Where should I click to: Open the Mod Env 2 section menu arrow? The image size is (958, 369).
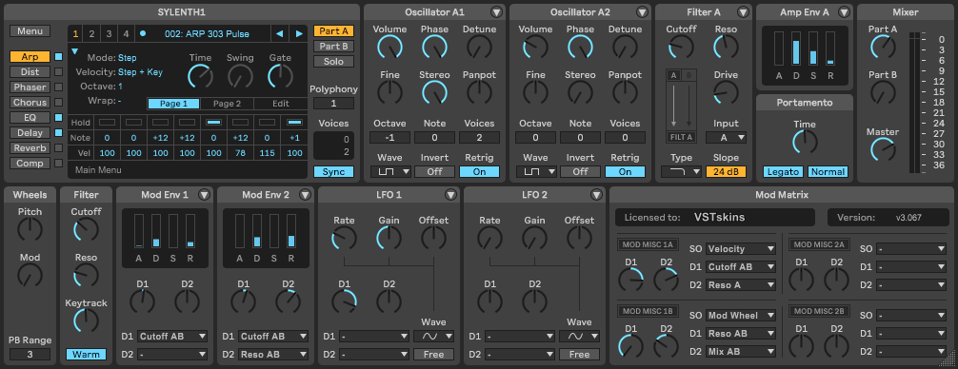(305, 195)
